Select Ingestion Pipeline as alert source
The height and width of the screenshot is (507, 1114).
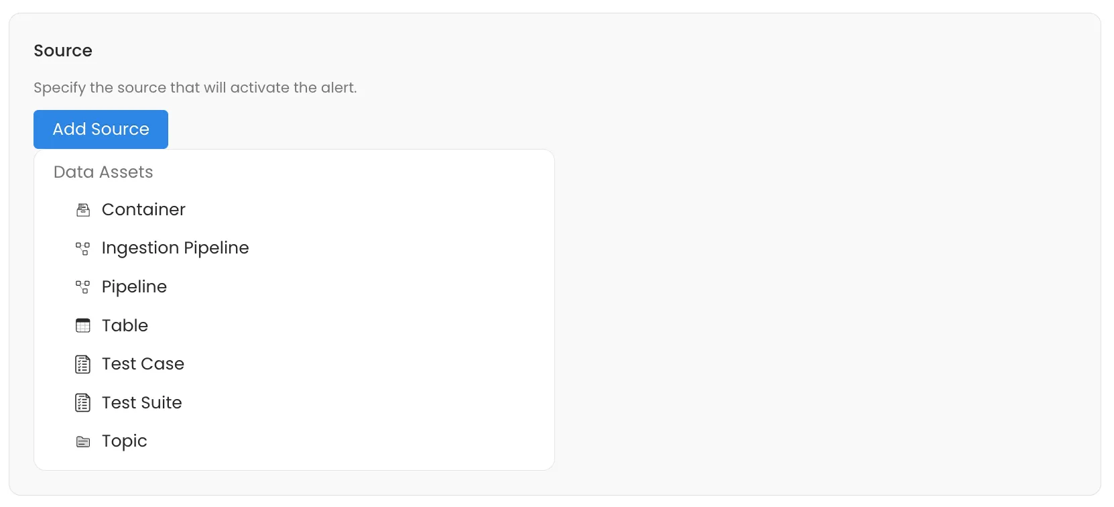pyautogui.click(x=175, y=248)
